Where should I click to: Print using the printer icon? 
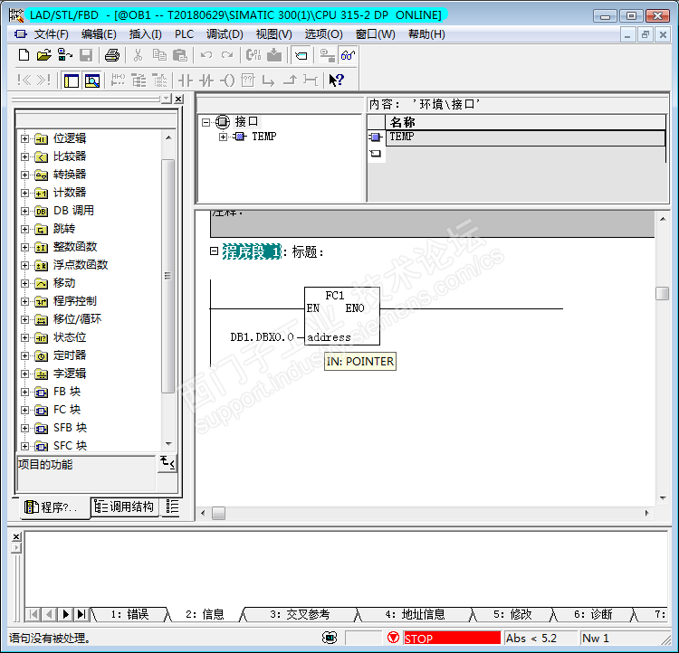(x=112, y=55)
